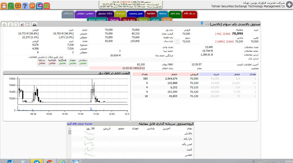Click the question mark help icon
Viewport: 293px width, 163px height.
click(24, 6)
